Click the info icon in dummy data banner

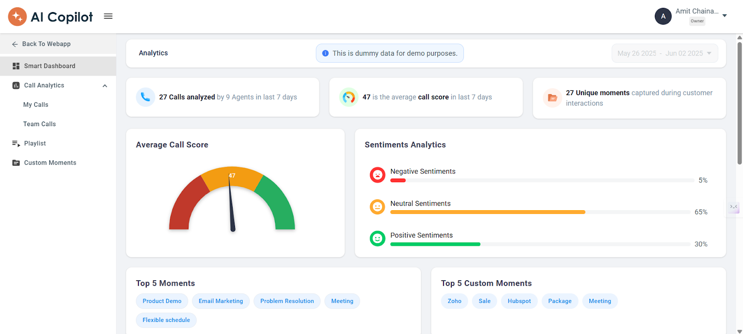(x=326, y=53)
